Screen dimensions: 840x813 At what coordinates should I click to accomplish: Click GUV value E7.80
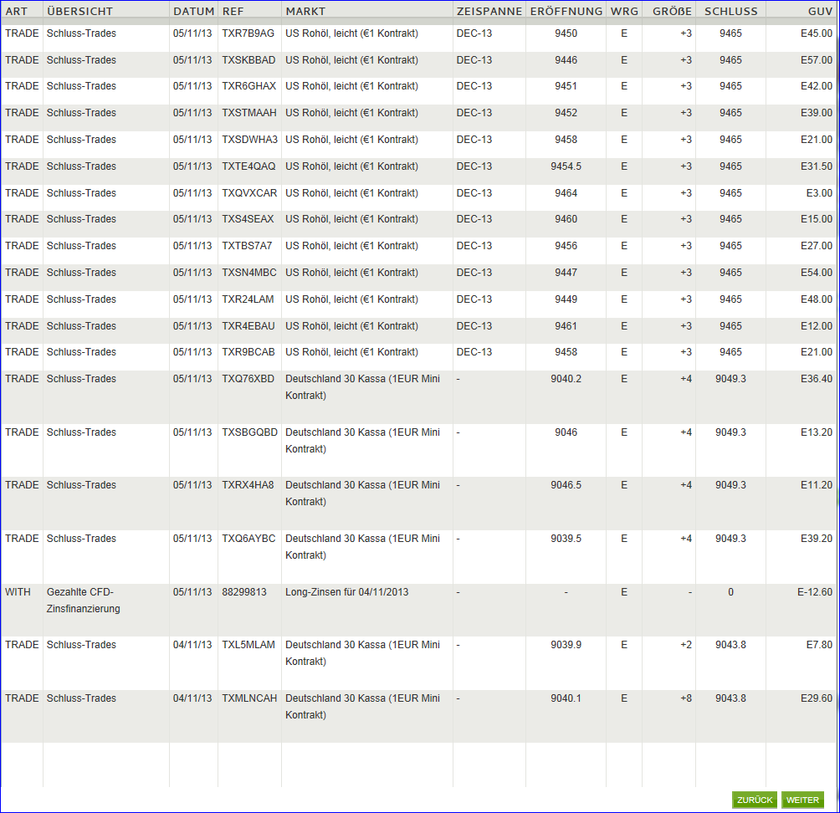coord(819,644)
